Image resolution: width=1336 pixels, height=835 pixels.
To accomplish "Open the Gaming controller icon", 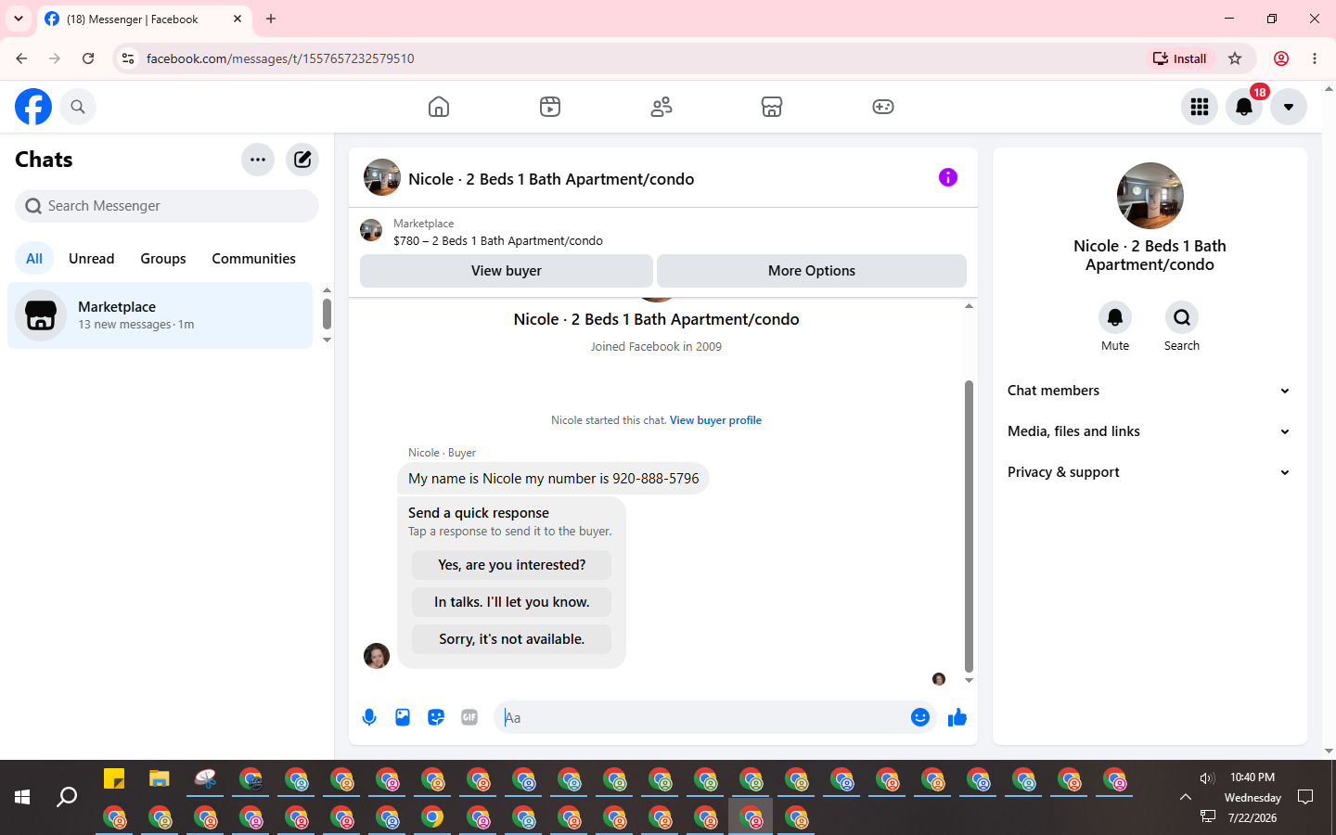I will pos(883,107).
